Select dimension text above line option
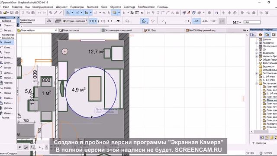This screenshot has width=277, height=156. (196, 21)
